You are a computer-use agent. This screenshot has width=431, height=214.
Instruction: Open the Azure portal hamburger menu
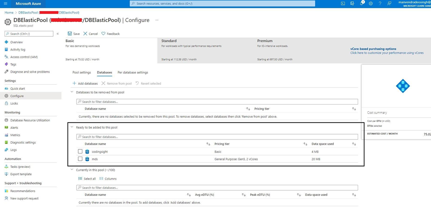[x=6, y=4]
